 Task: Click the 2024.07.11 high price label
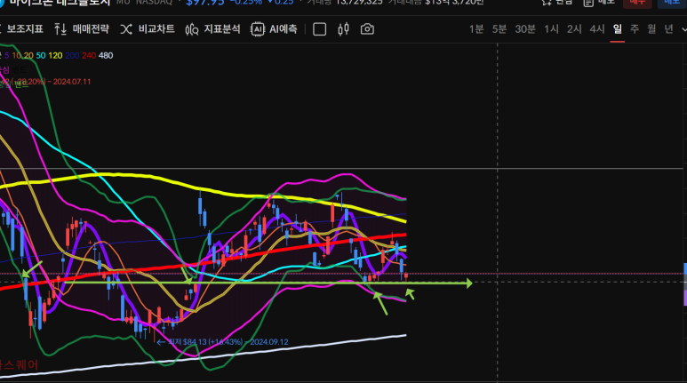45,82
